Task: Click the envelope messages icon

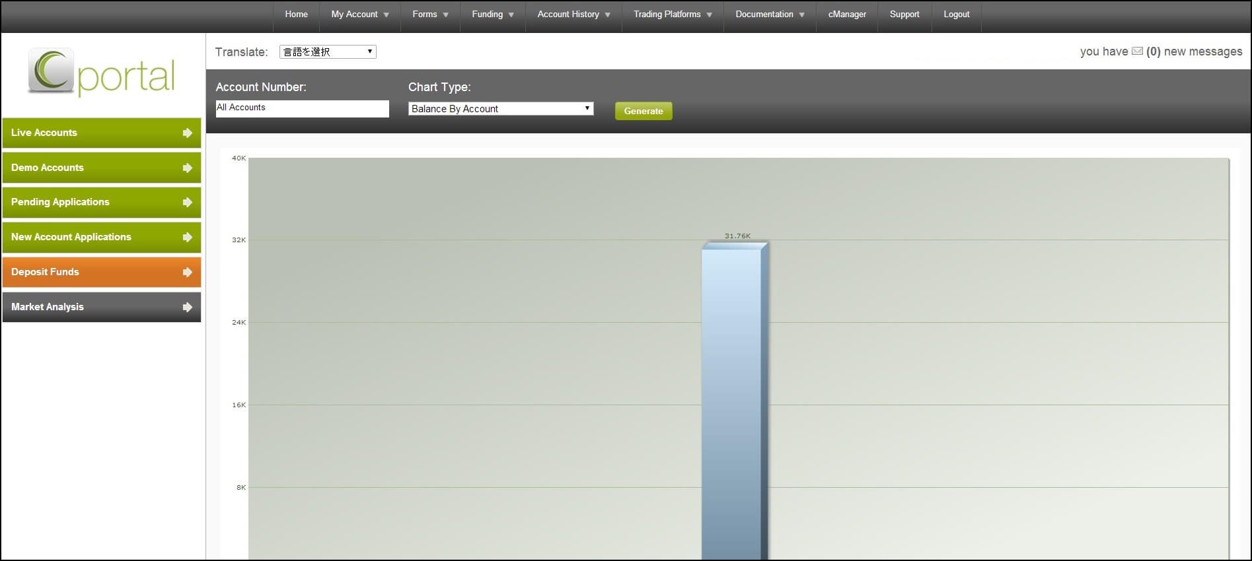Action: [1137, 51]
